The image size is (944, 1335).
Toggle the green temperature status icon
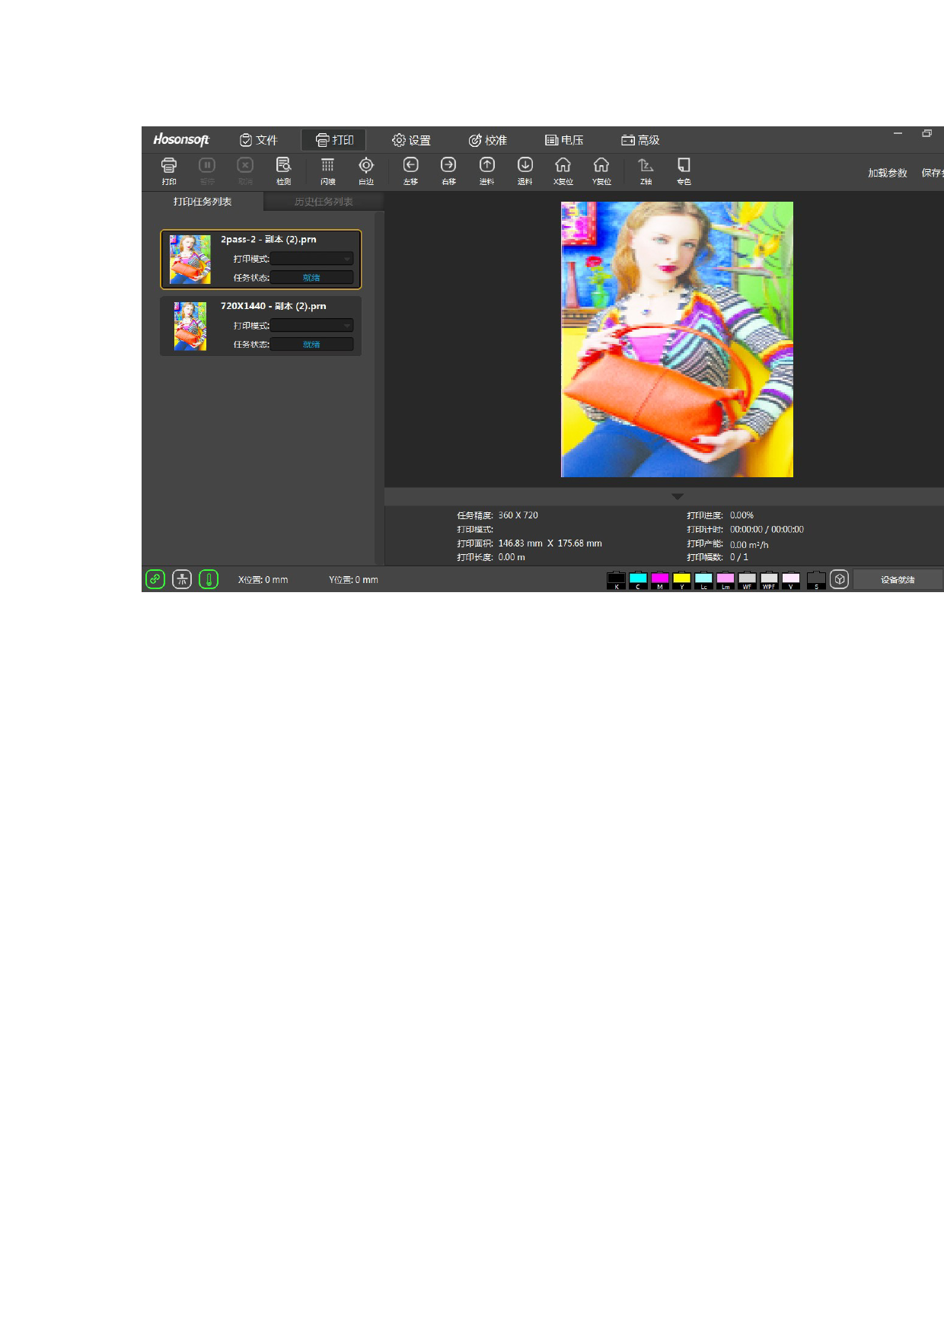pyautogui.click(x=209, y=579)
